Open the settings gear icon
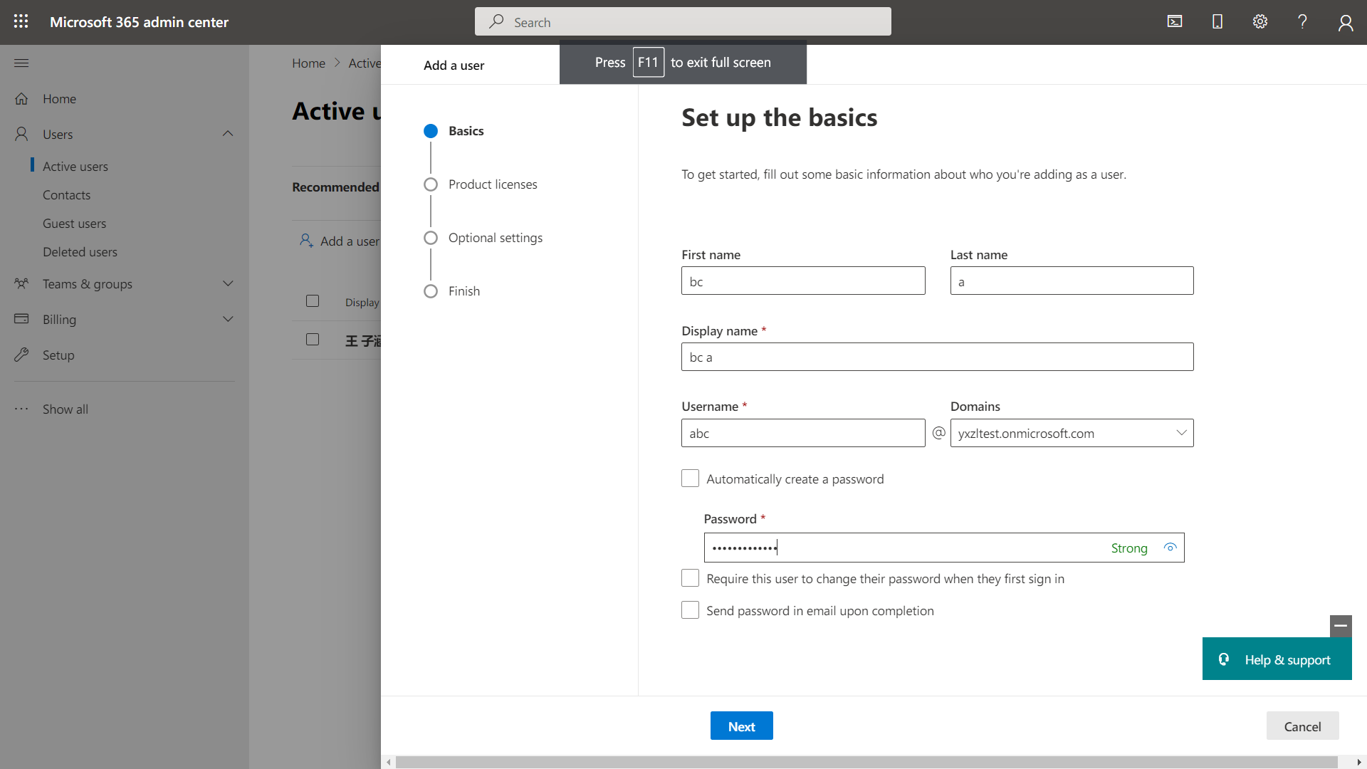This screenshot has width=1367, height=769. coord(1260,21)
